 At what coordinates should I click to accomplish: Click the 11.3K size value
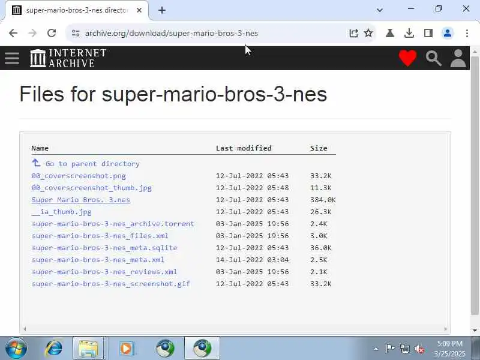coord(321,188)
